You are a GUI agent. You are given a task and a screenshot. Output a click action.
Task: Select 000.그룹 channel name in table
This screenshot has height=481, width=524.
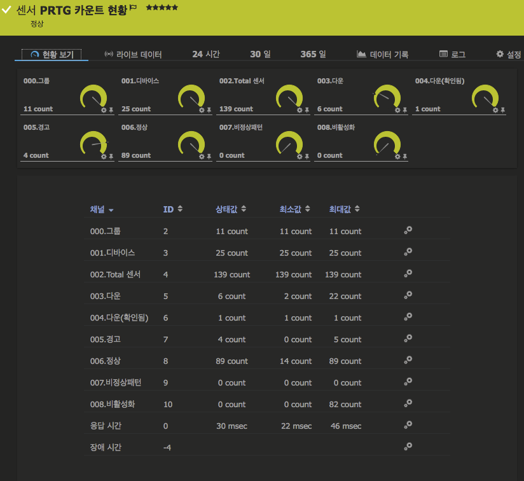[x=106, y=232]
